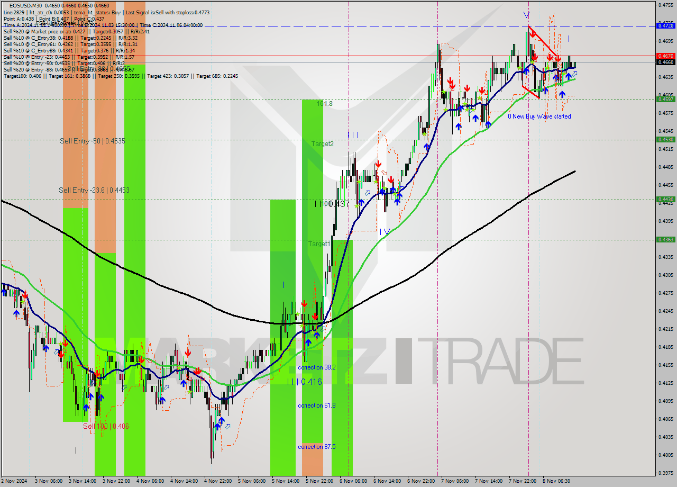Click the '7 Nov 06:00' time label
Screen dimensions: 677x487
click(x=455, y=481)
